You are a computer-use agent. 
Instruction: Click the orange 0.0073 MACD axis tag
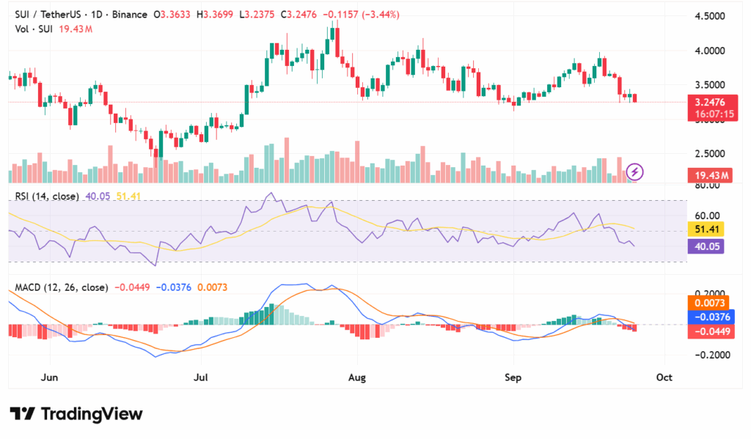708,303
